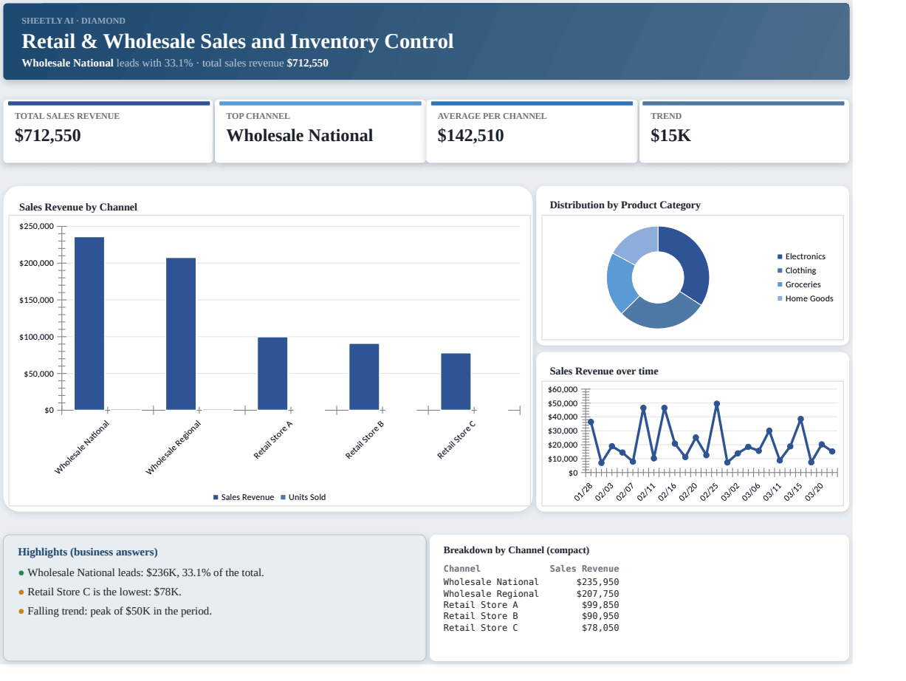Select the Wholesale Regional bar
906x681 pixels.
181,334
